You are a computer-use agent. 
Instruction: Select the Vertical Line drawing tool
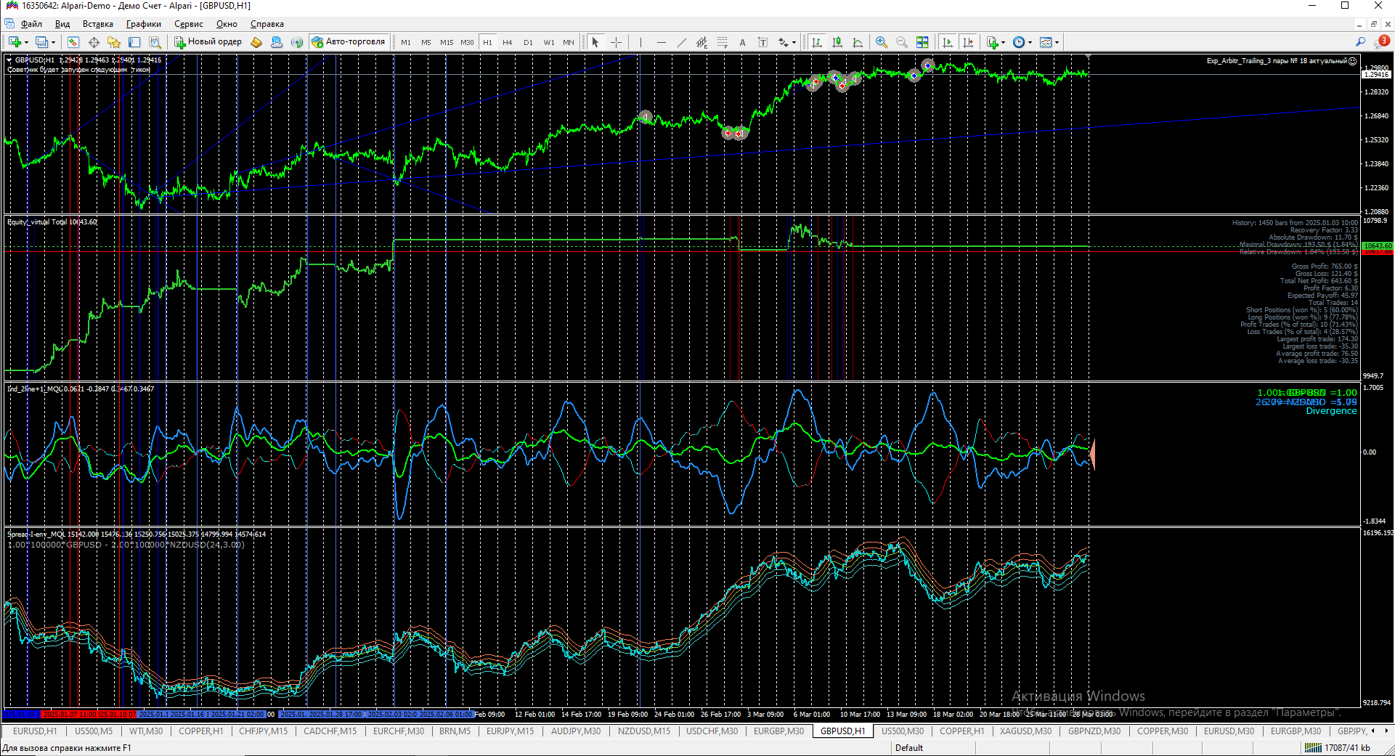tap(640, 42)
